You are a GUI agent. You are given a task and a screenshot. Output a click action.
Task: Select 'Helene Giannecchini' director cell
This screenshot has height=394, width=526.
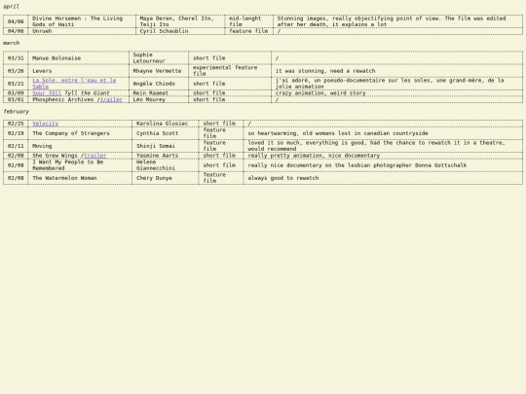(x=166, y=165)
